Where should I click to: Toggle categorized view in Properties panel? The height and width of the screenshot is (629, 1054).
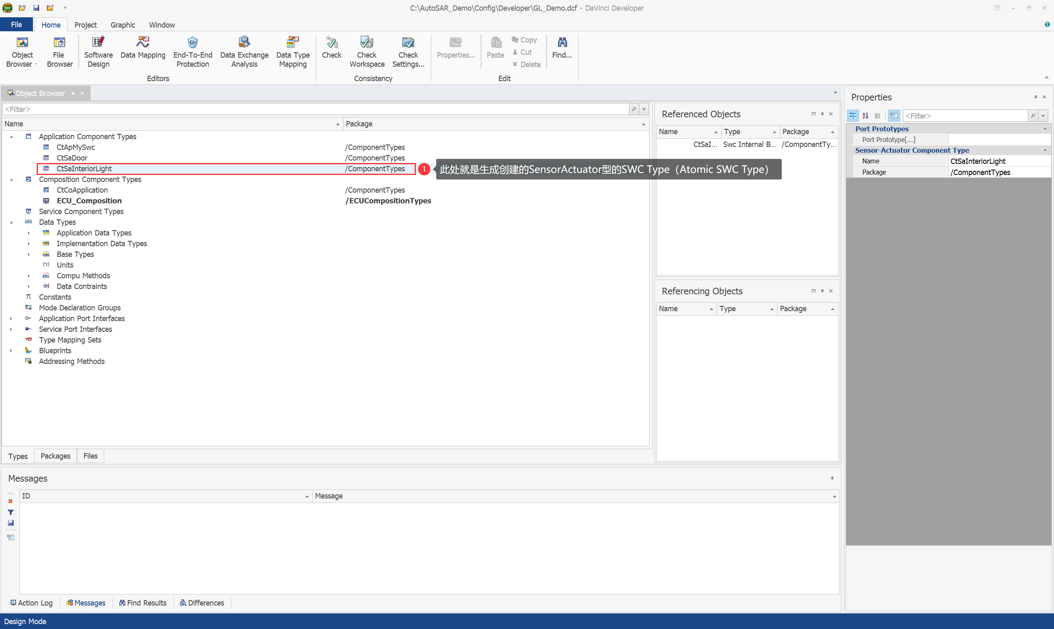(853, 116)
